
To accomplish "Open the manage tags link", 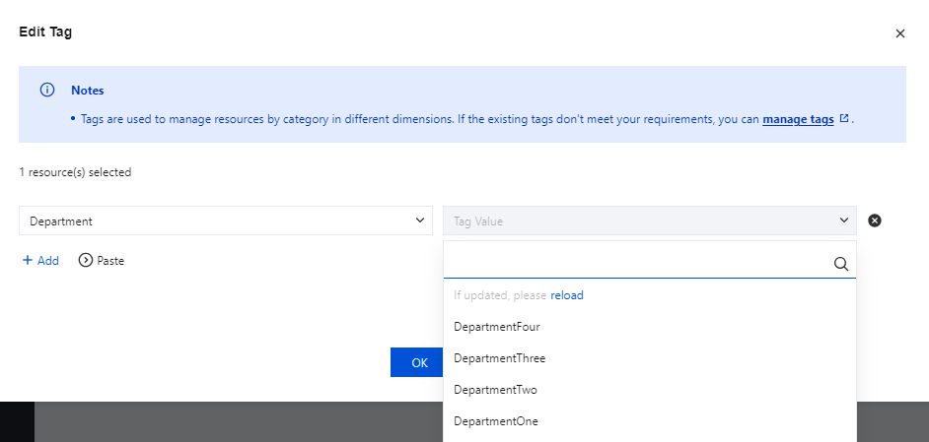I will click(x=798, y=119).
